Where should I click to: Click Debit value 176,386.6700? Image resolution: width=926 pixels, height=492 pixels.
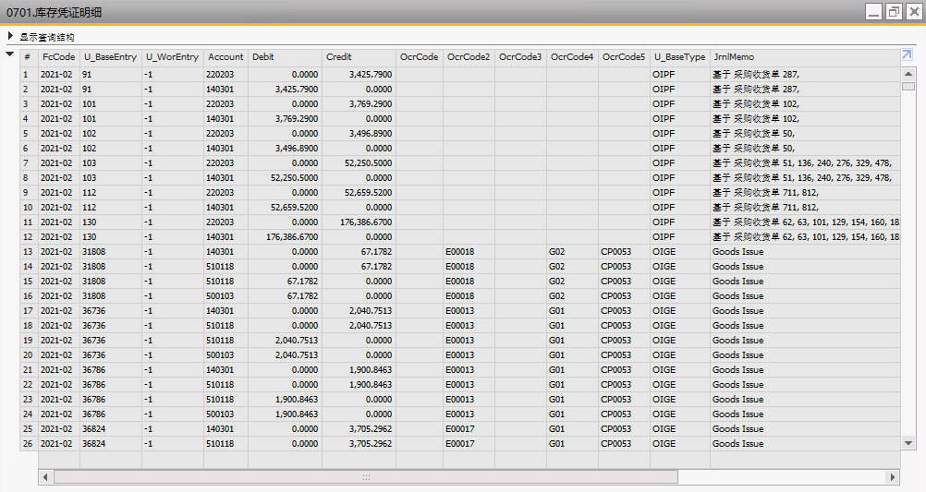click(x=292, y=236)
